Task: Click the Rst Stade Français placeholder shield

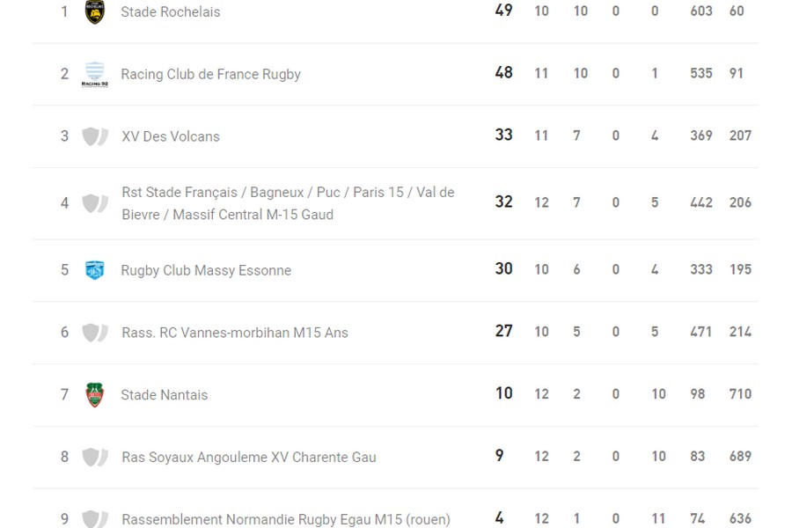Action: pyautogui.click(x=94, y=203)
